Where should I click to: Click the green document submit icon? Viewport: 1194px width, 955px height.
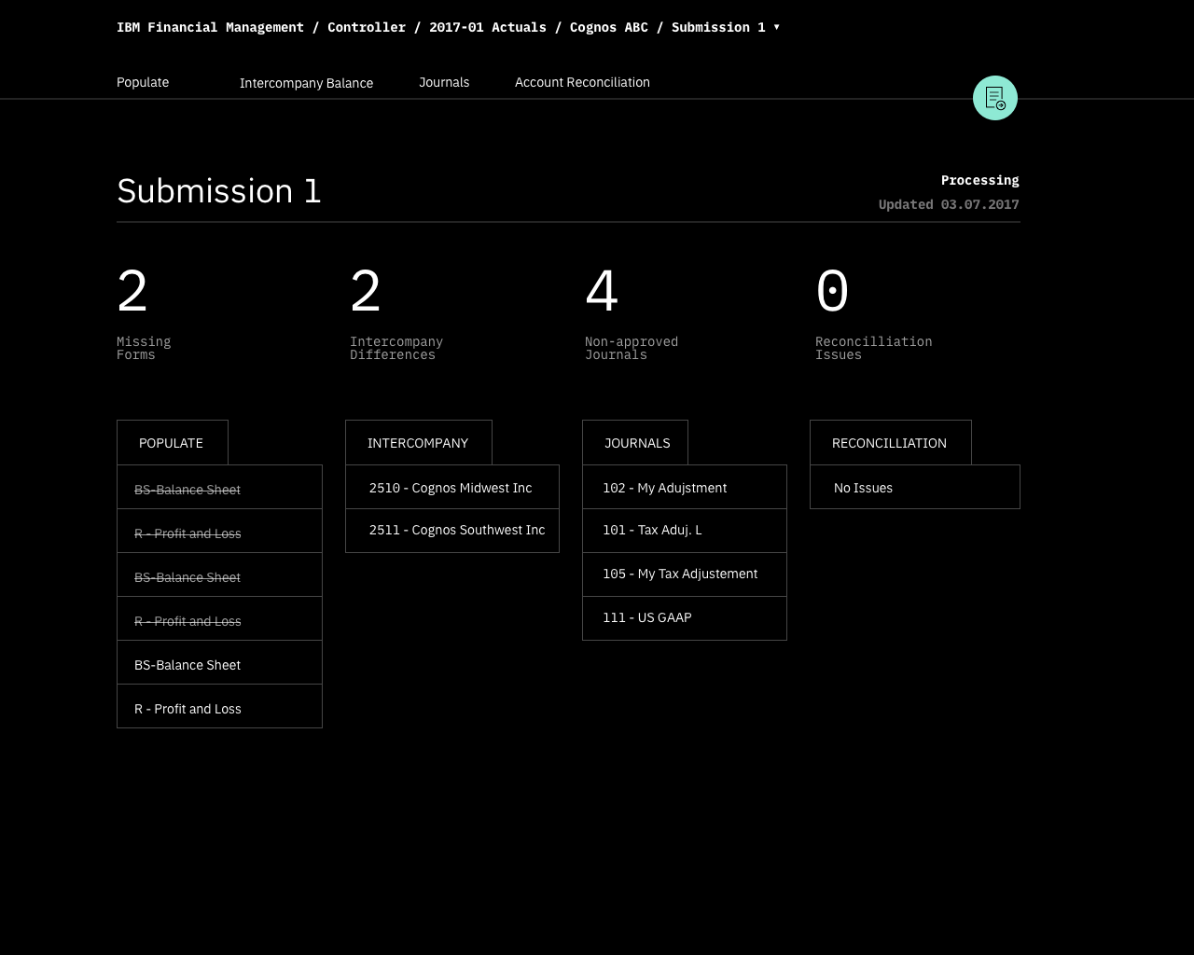(995, 98)
